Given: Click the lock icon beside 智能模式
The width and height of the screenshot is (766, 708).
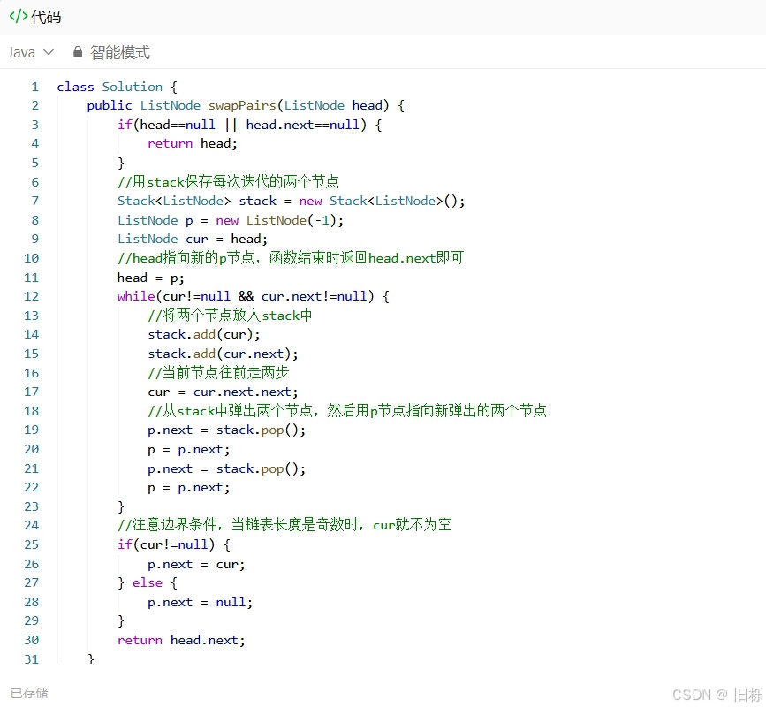Looking at the screenshot, I should [x=78, y=52].
